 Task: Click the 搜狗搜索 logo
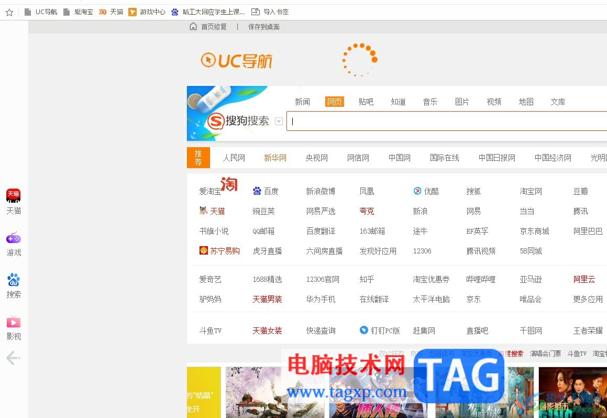point(238,121)
